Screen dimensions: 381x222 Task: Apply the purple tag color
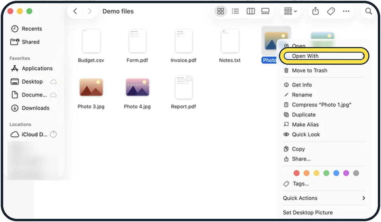pyautogui.click(x=346, y=173)
